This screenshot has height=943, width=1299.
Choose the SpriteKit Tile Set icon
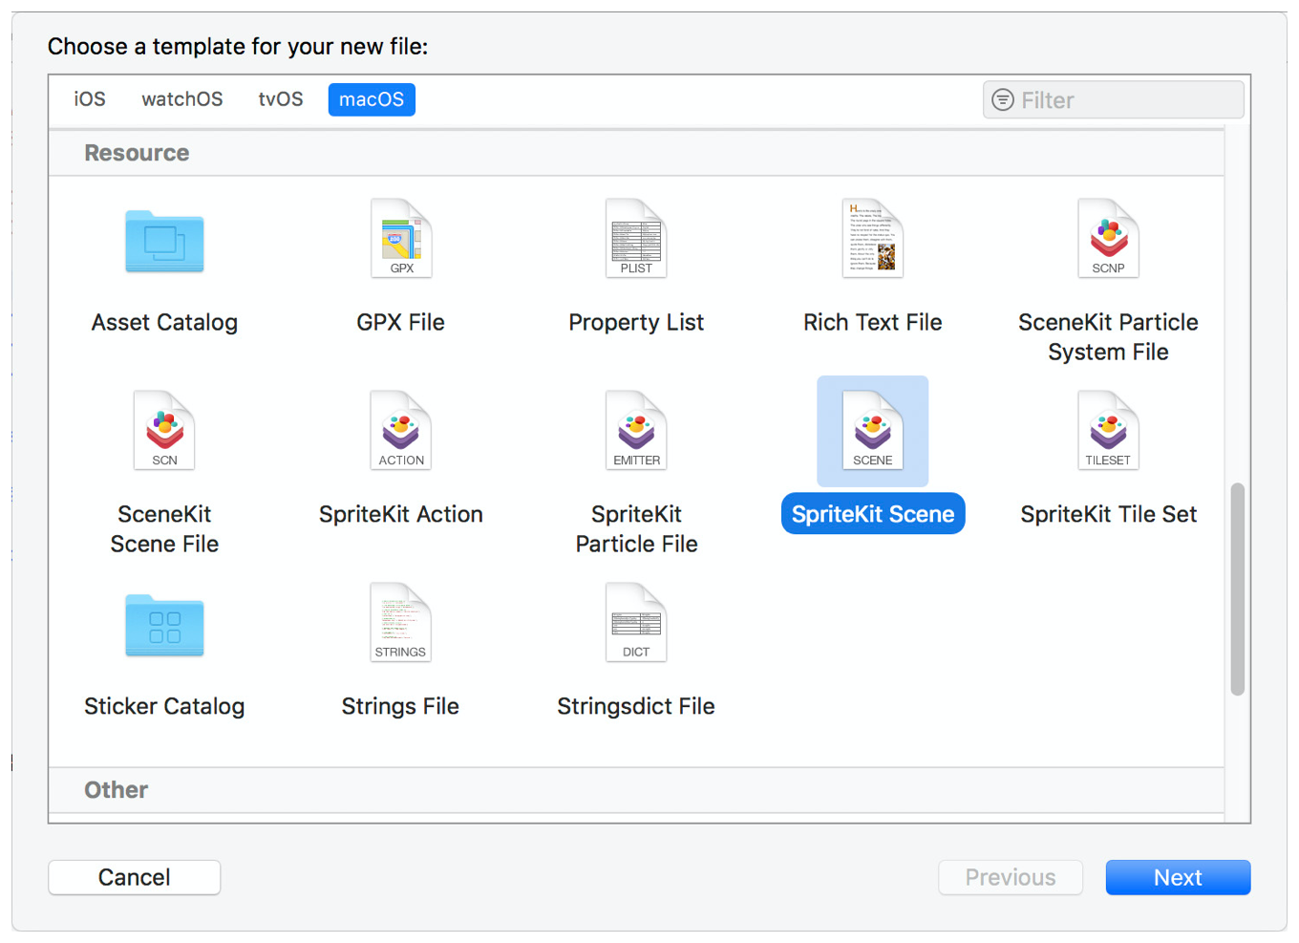[1108, 431]
